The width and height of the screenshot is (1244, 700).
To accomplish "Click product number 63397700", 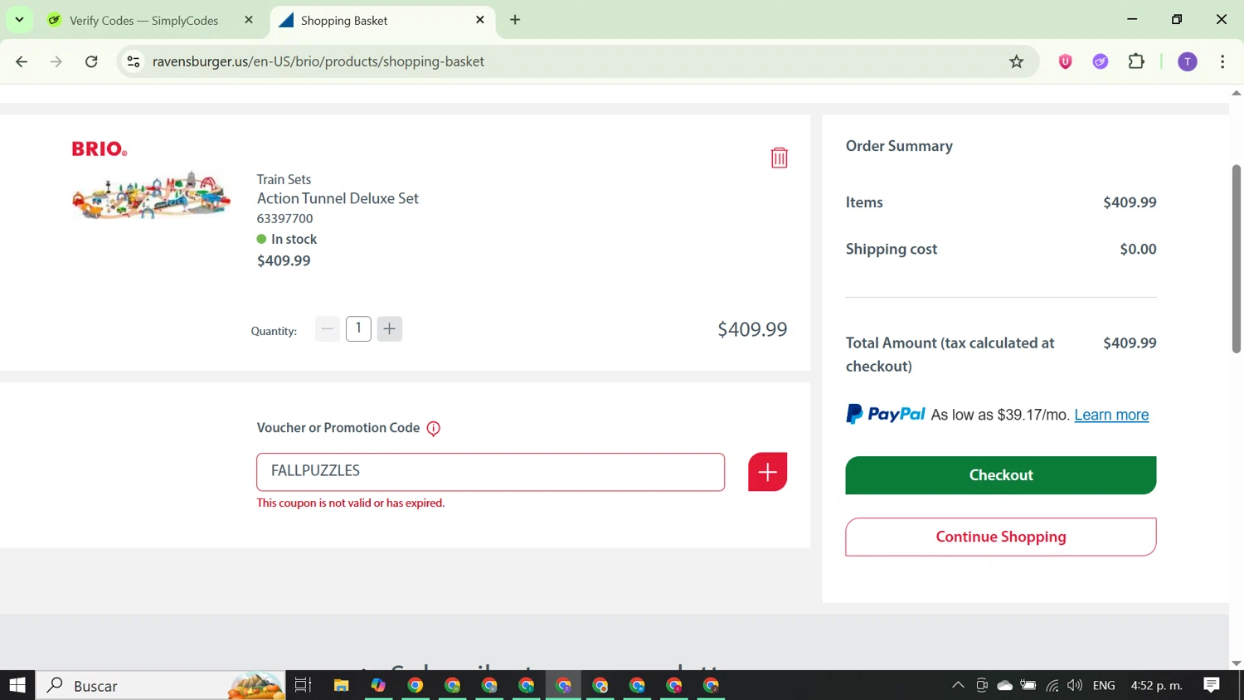I will pos(284,218).
